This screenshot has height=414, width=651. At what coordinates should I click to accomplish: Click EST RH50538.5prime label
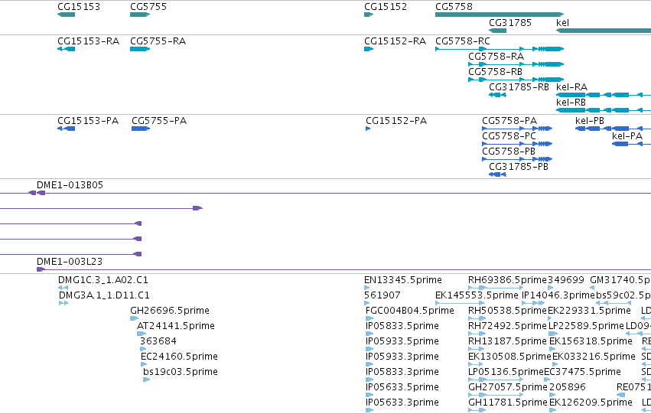[x=507, y=311]
